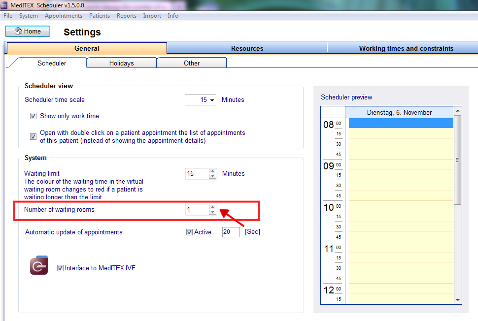Open the System menu

[29, 16]
